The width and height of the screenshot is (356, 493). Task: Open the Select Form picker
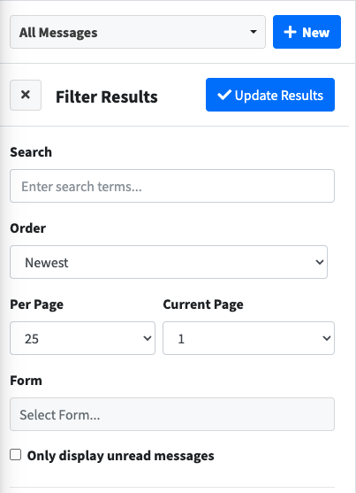pos(172,414)
